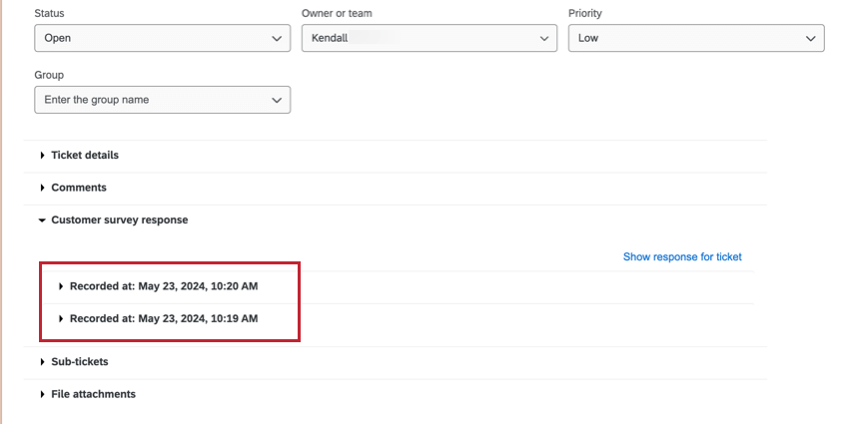Click the triangle icon beside Comments
This screenshot has width=849, height=424.
coord(43,189)
